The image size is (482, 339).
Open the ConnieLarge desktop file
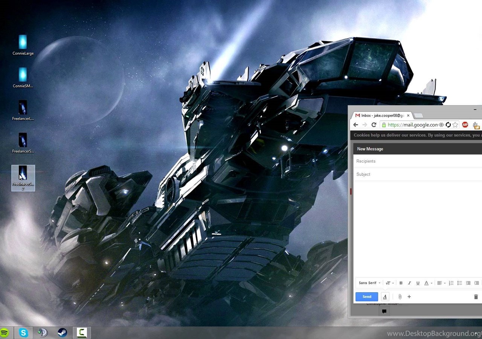click(x=23, y=45)
